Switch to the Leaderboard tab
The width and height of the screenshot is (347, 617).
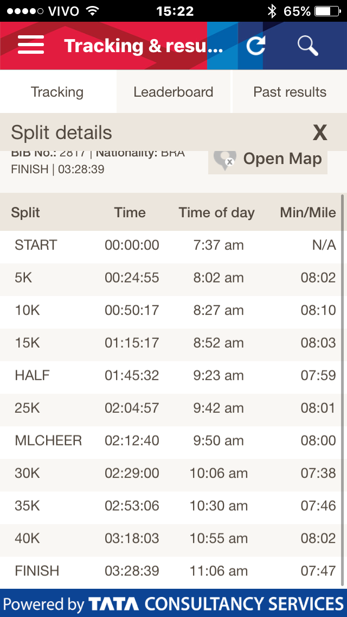click(173, 92)
